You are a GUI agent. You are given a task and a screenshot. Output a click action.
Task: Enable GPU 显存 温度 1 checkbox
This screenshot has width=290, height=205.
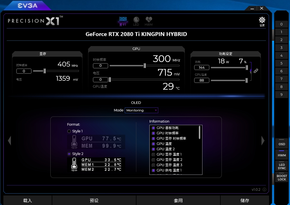tap(153, 154)
